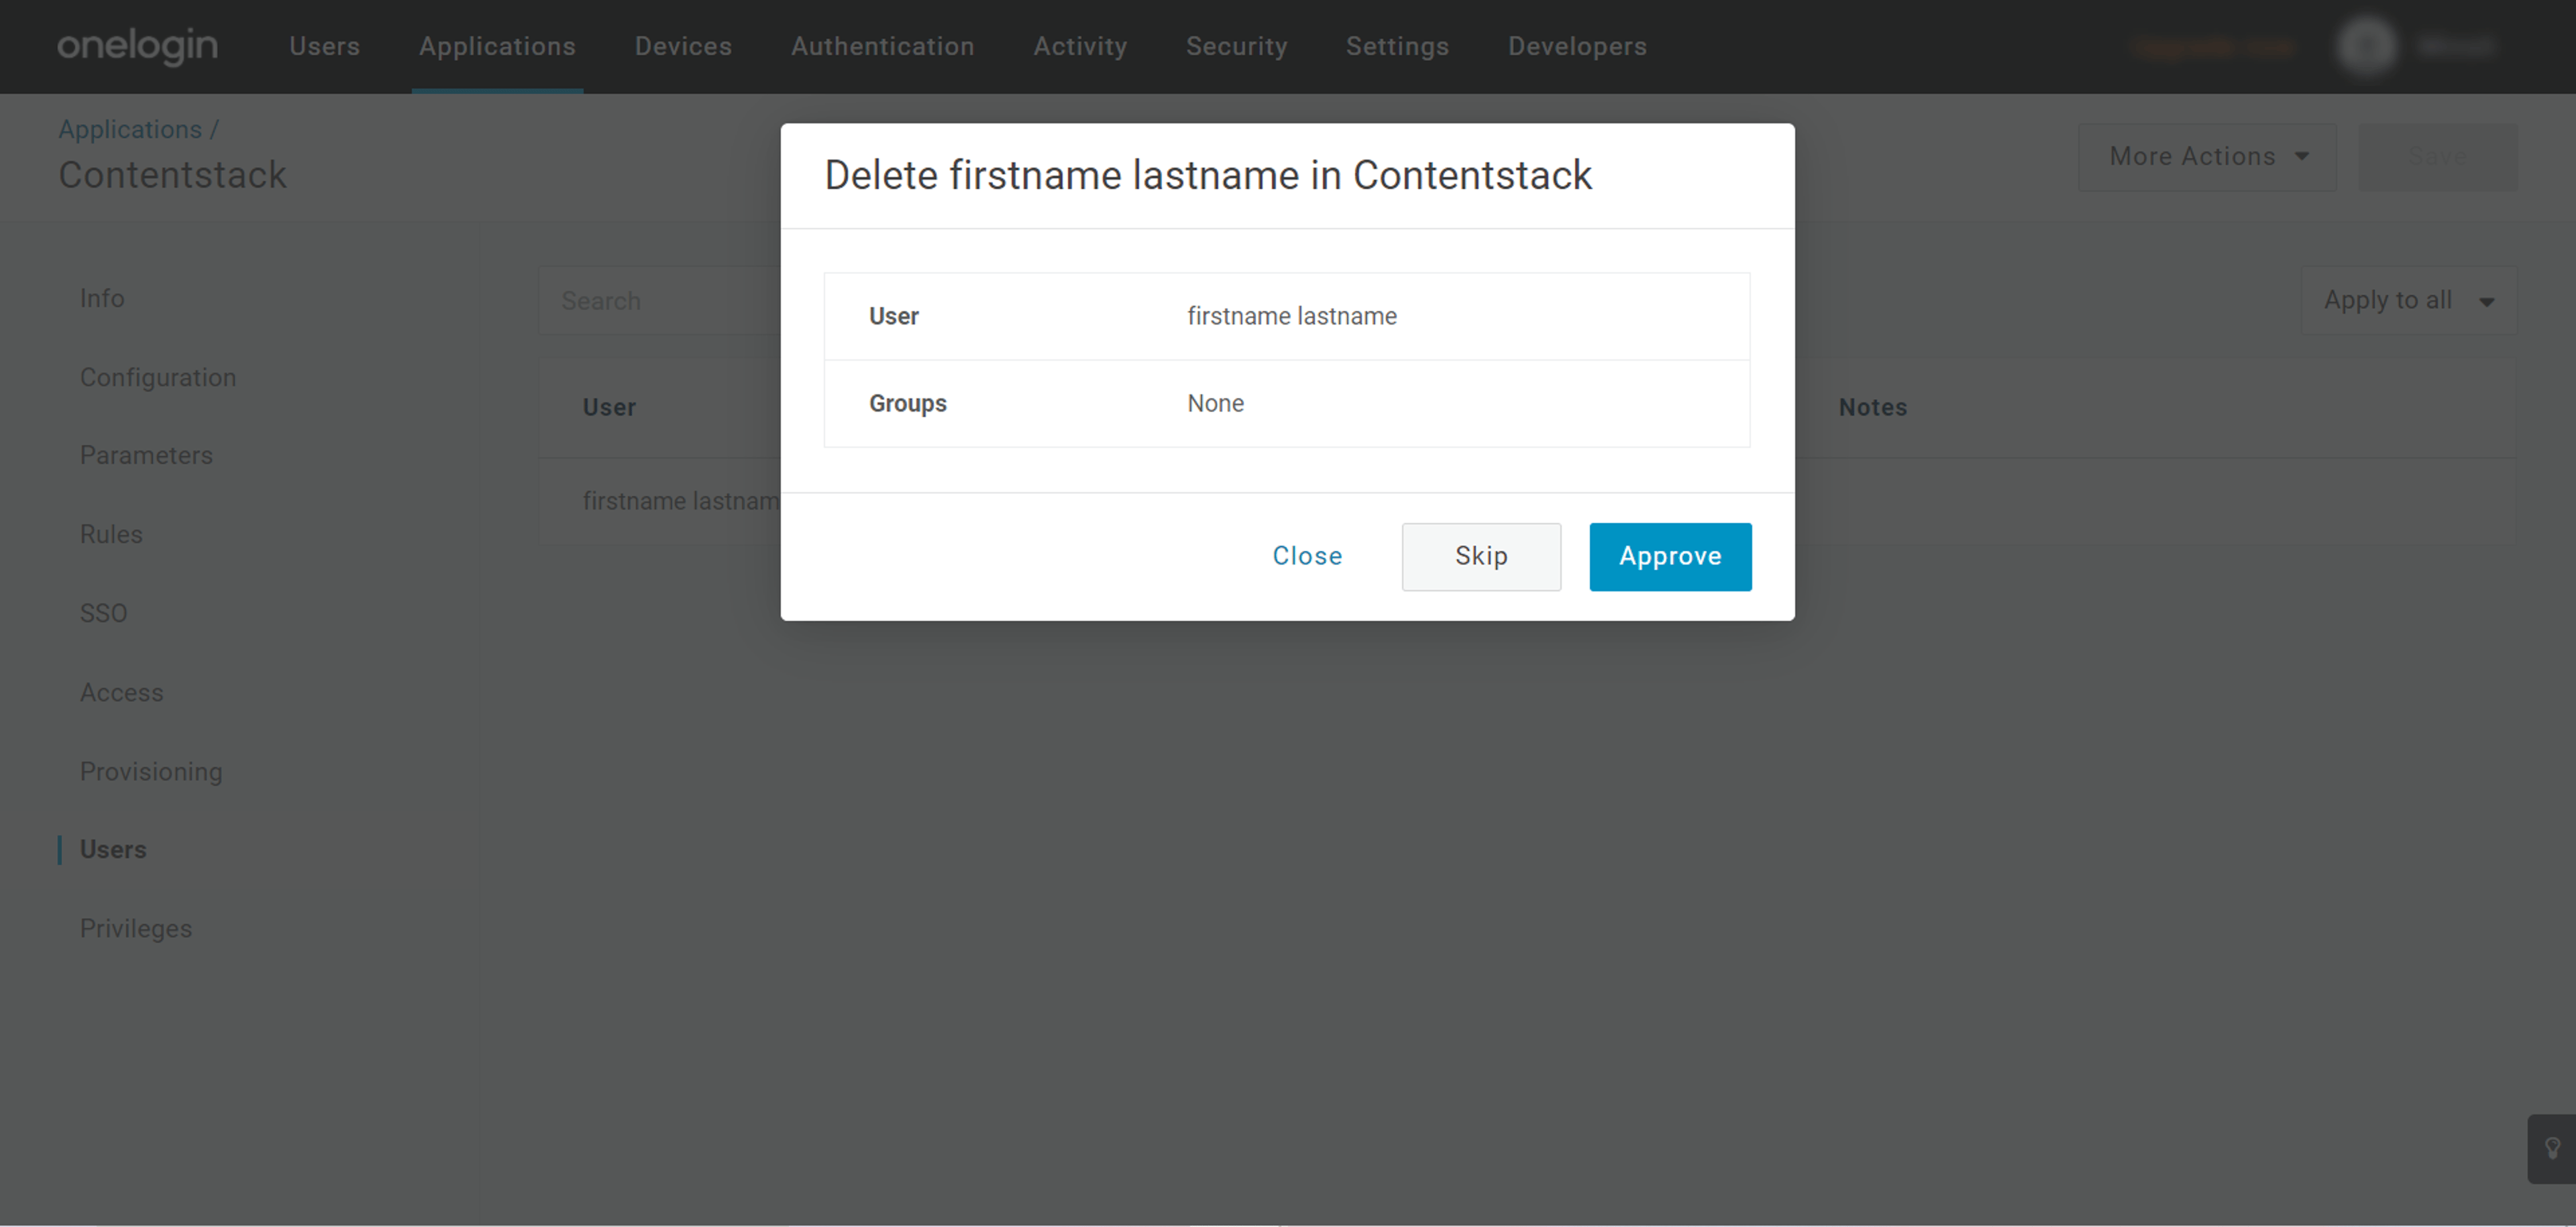Screen dimensions: 2576x1227
Task: Click the Applications breadcrumb link
Action: pyautogui.click(x=130, y=129)
